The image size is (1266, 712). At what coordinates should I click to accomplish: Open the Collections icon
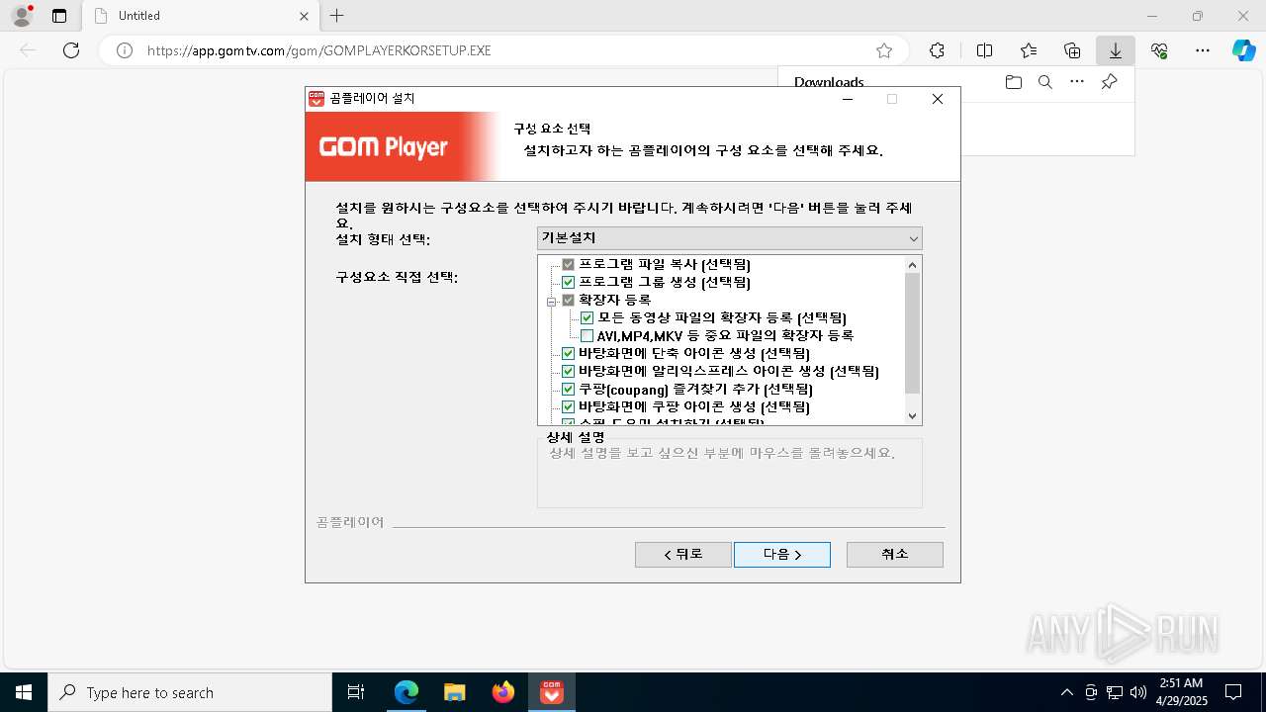tap(1072, 50)
